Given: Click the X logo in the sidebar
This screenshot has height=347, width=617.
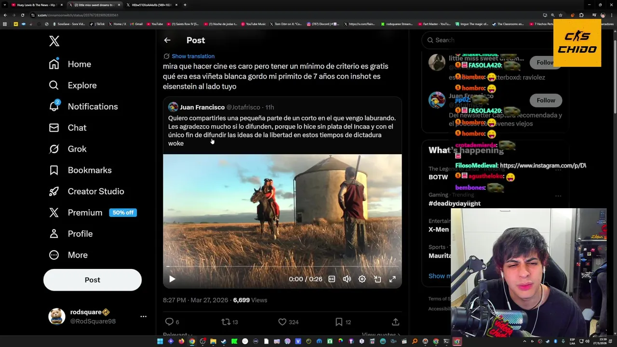Looking at the screenshot, I should coord(54,41).
